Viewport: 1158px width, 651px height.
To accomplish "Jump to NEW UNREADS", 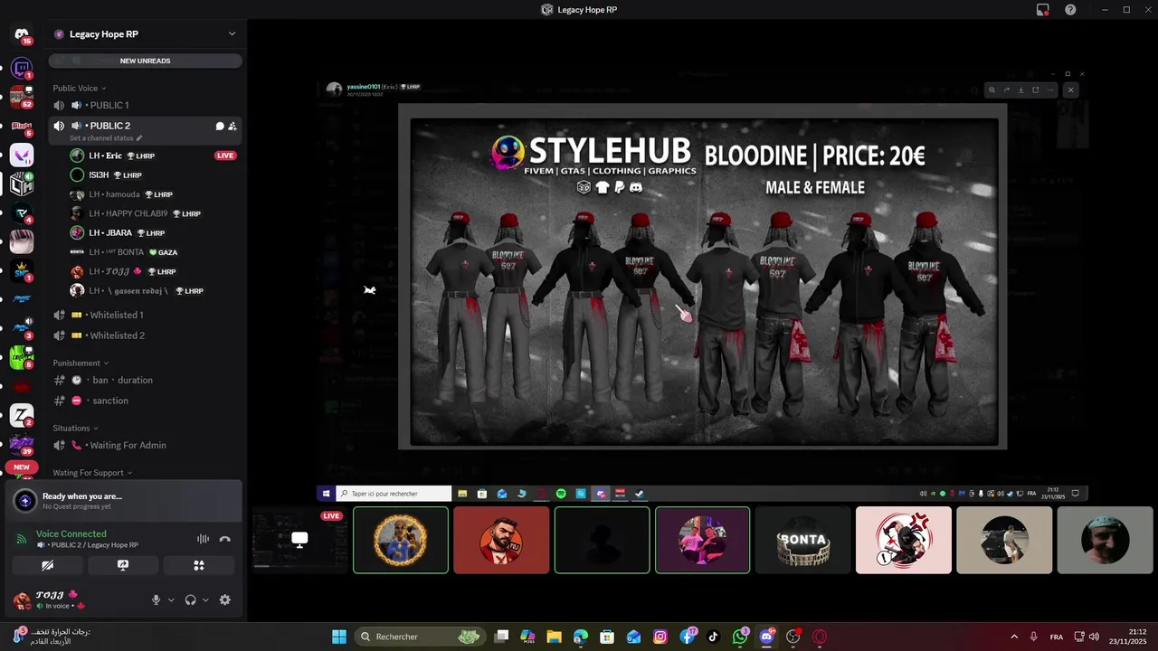I will [145, 61].
